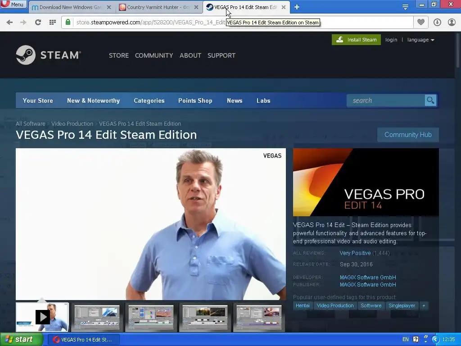Click VEGAS Pro 14 Edit taskbar button
The width and height of the screenshot is (461, 346).
pyautogui.click(x=83, y=340)
